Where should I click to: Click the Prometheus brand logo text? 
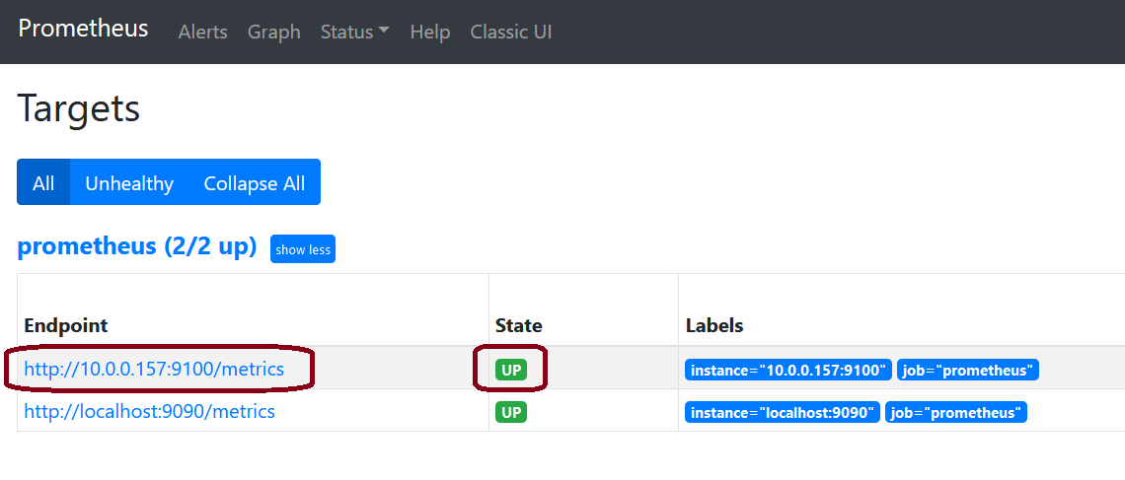(x=83, y=29)
